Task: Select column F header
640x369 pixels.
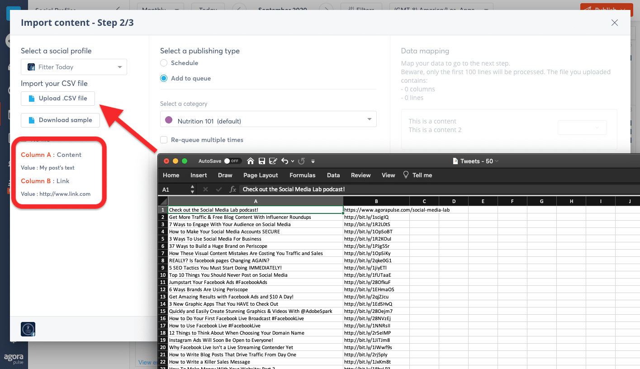Action: (x=512, y=201)
